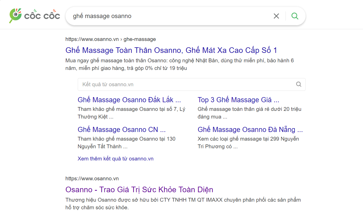363x223 pixels.
Task: Open the sitelink 'Top 3 Ghế Massage Giá'
Action: click(x=238, y=100)
